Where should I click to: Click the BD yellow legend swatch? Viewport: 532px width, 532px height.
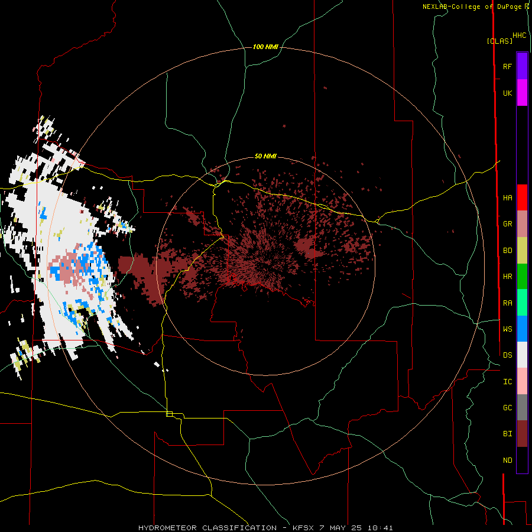coord(522,251)
